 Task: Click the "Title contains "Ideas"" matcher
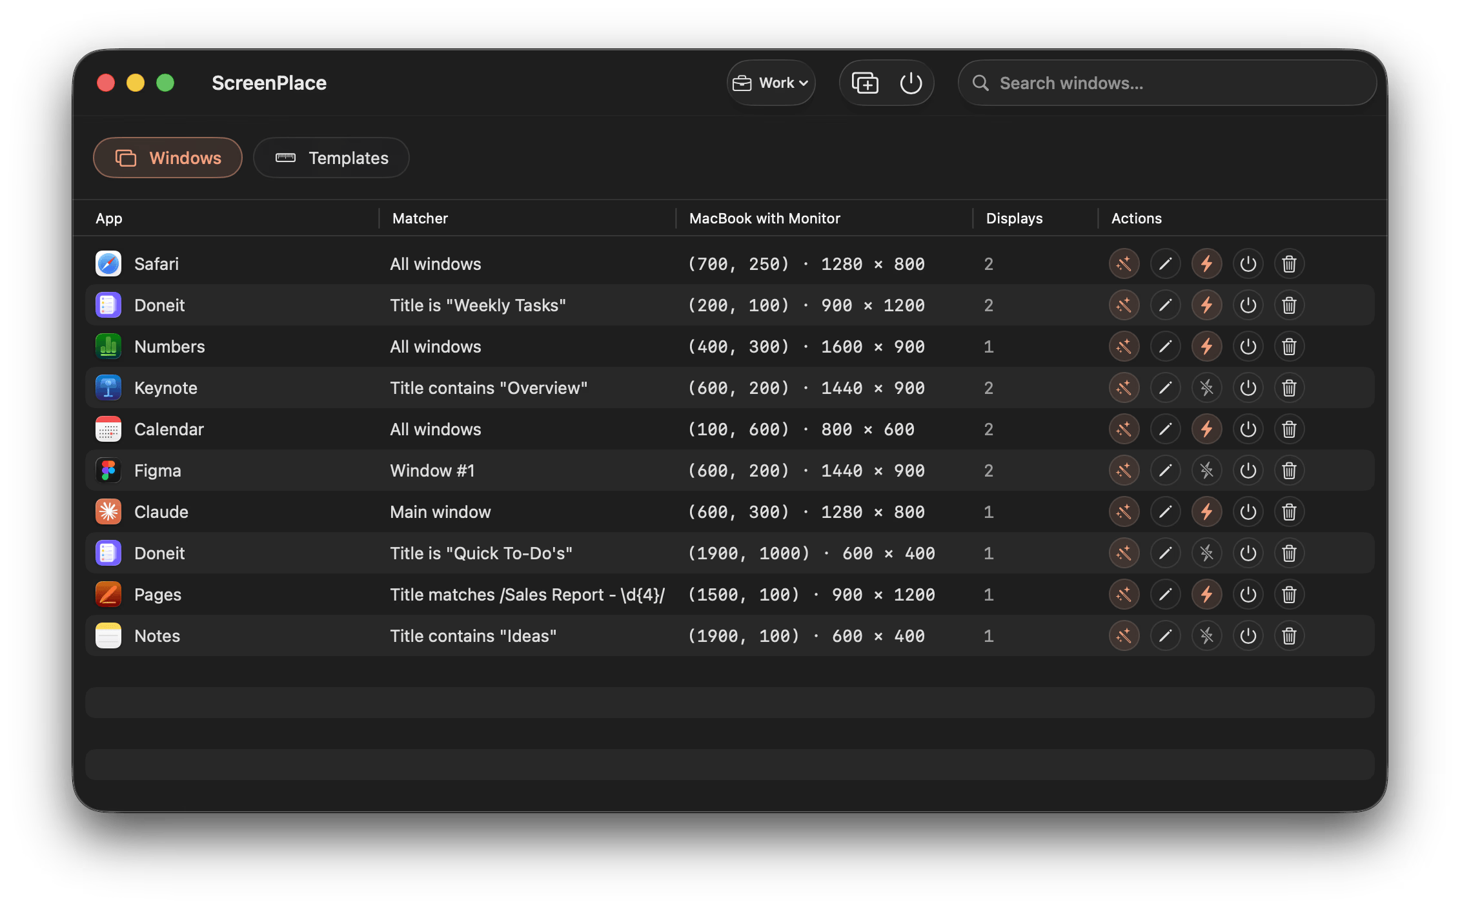click(473, 636)
